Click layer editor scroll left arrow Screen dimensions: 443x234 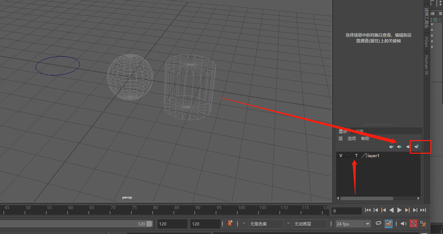[x=338, y=198]
